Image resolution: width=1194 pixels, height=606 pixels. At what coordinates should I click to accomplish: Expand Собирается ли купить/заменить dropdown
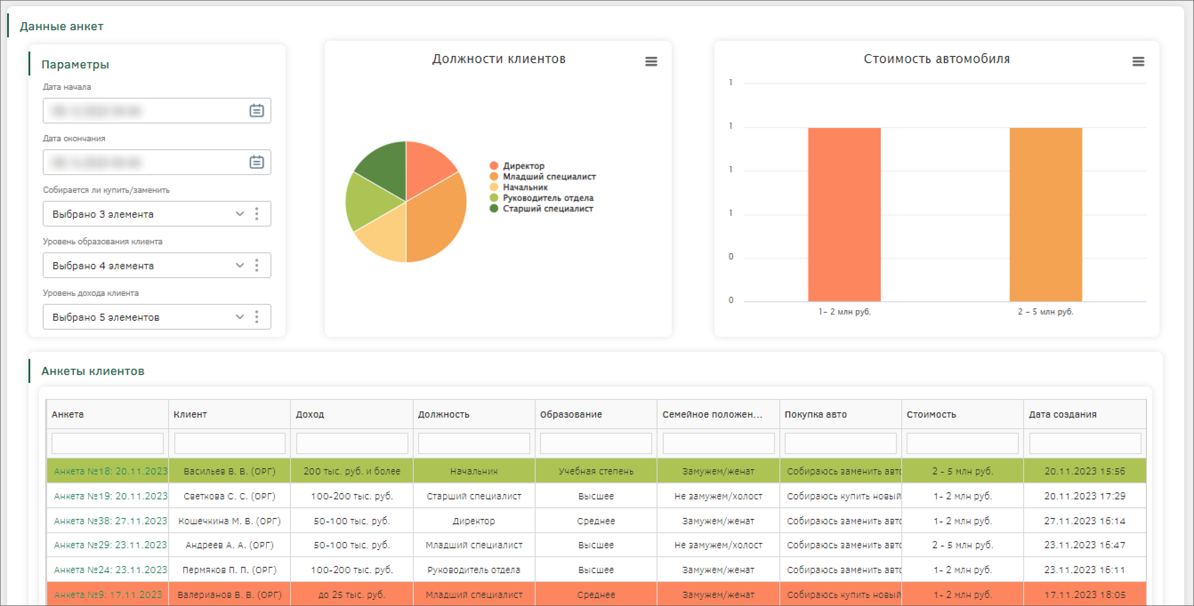pyautogui.click(x=239, y=214)
